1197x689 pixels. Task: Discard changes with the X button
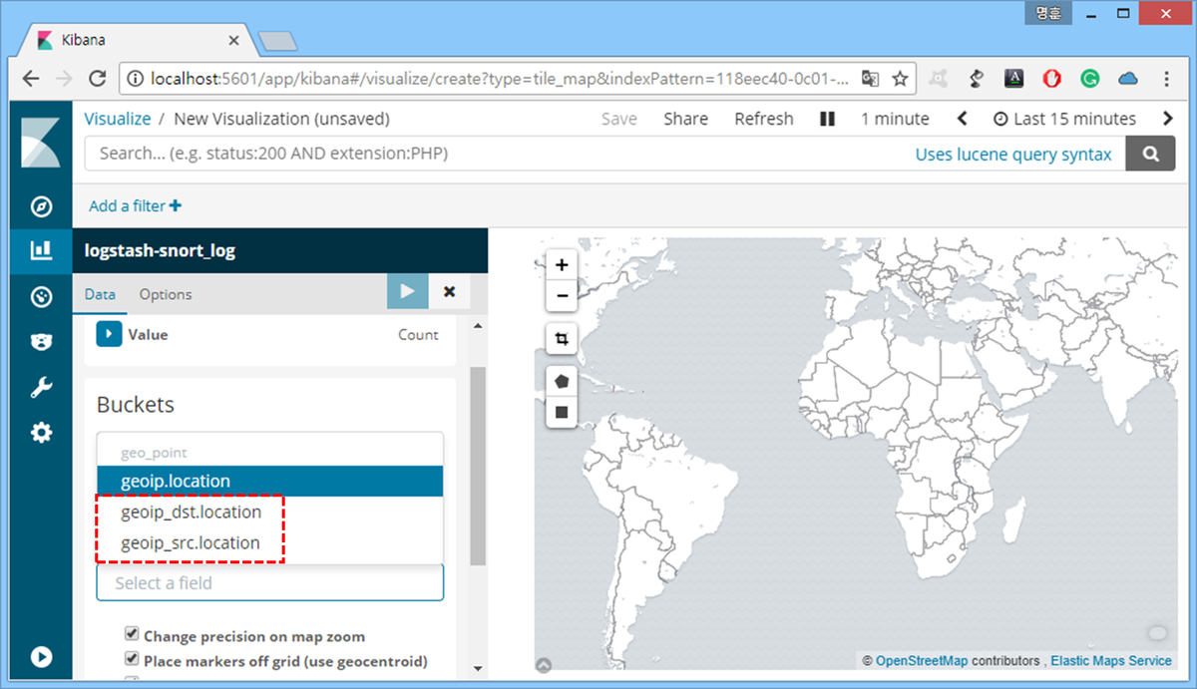coord(449,291)
